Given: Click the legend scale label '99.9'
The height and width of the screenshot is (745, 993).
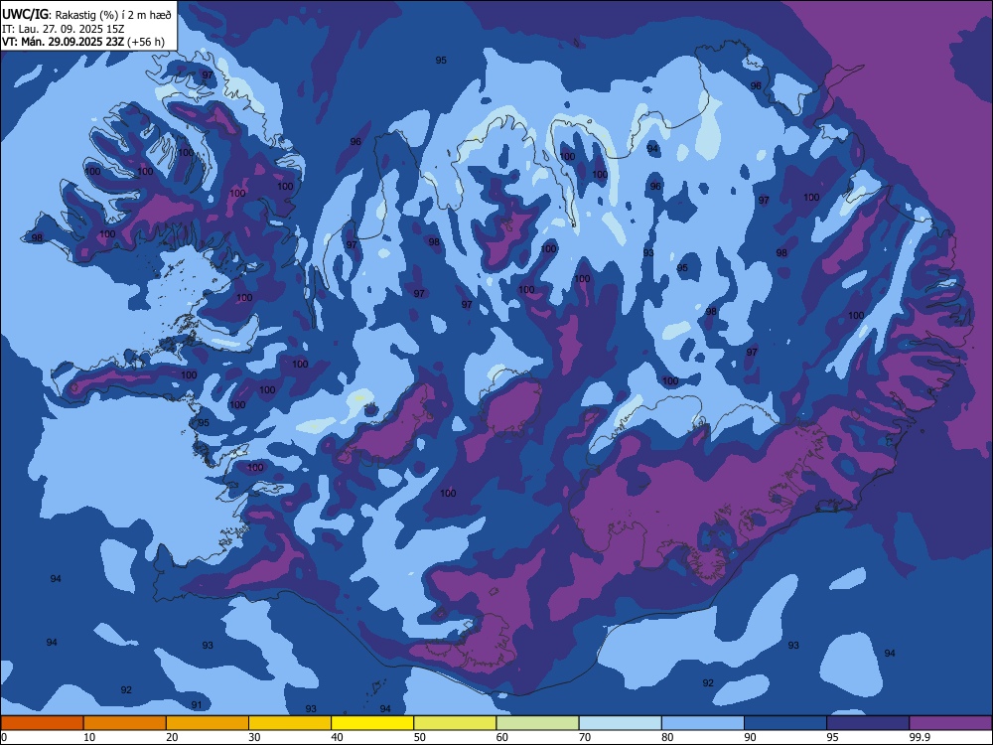Looking at the screenshot, I should coord(919,737).
